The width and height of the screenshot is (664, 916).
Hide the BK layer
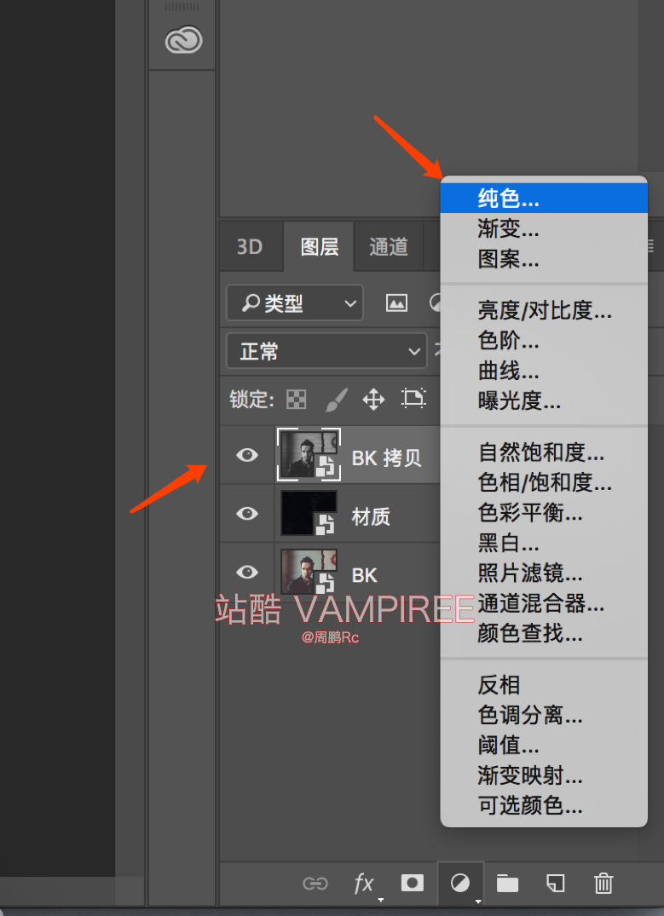(x=247, y=572)
